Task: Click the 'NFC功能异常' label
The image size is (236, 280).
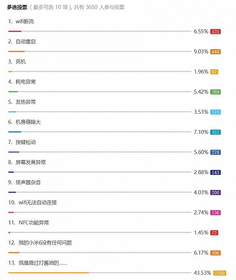Action: pos(34,223)
